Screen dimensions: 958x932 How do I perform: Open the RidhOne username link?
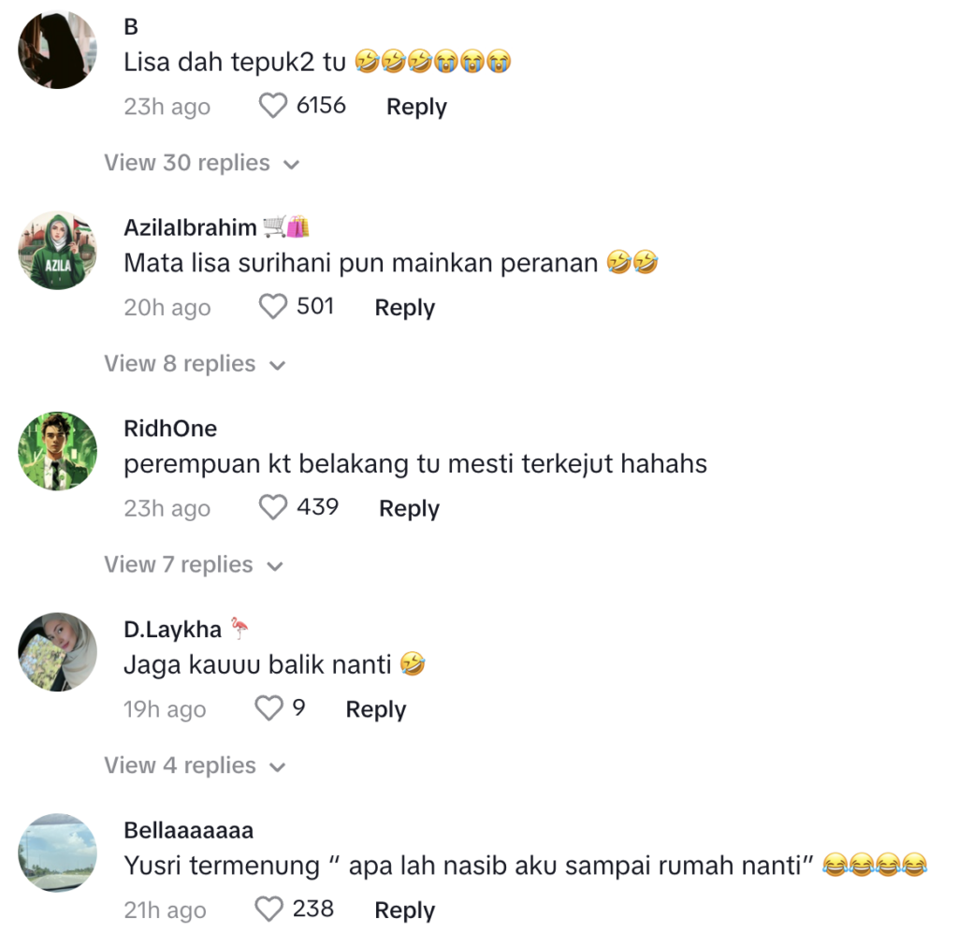170,429
